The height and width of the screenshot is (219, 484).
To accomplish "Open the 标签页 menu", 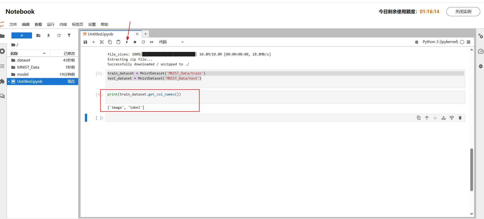I will [x=77, y=24].
